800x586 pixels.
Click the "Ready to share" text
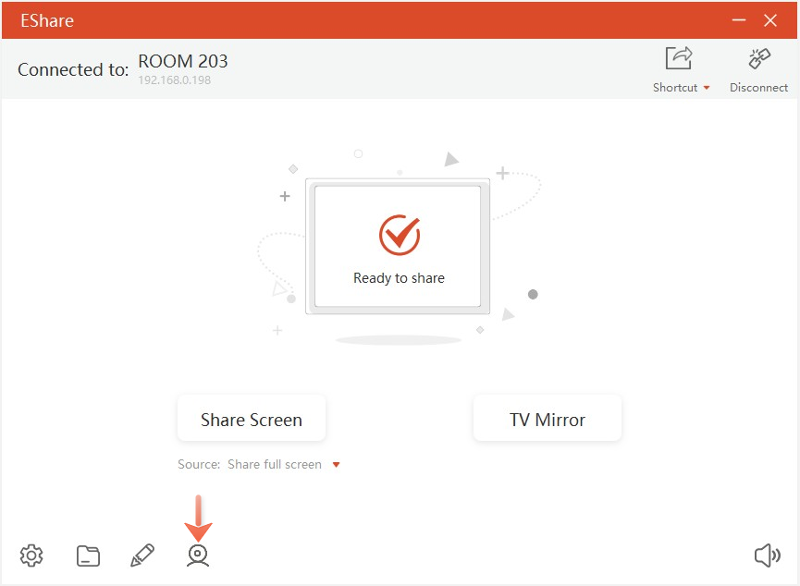coord(399,278)
